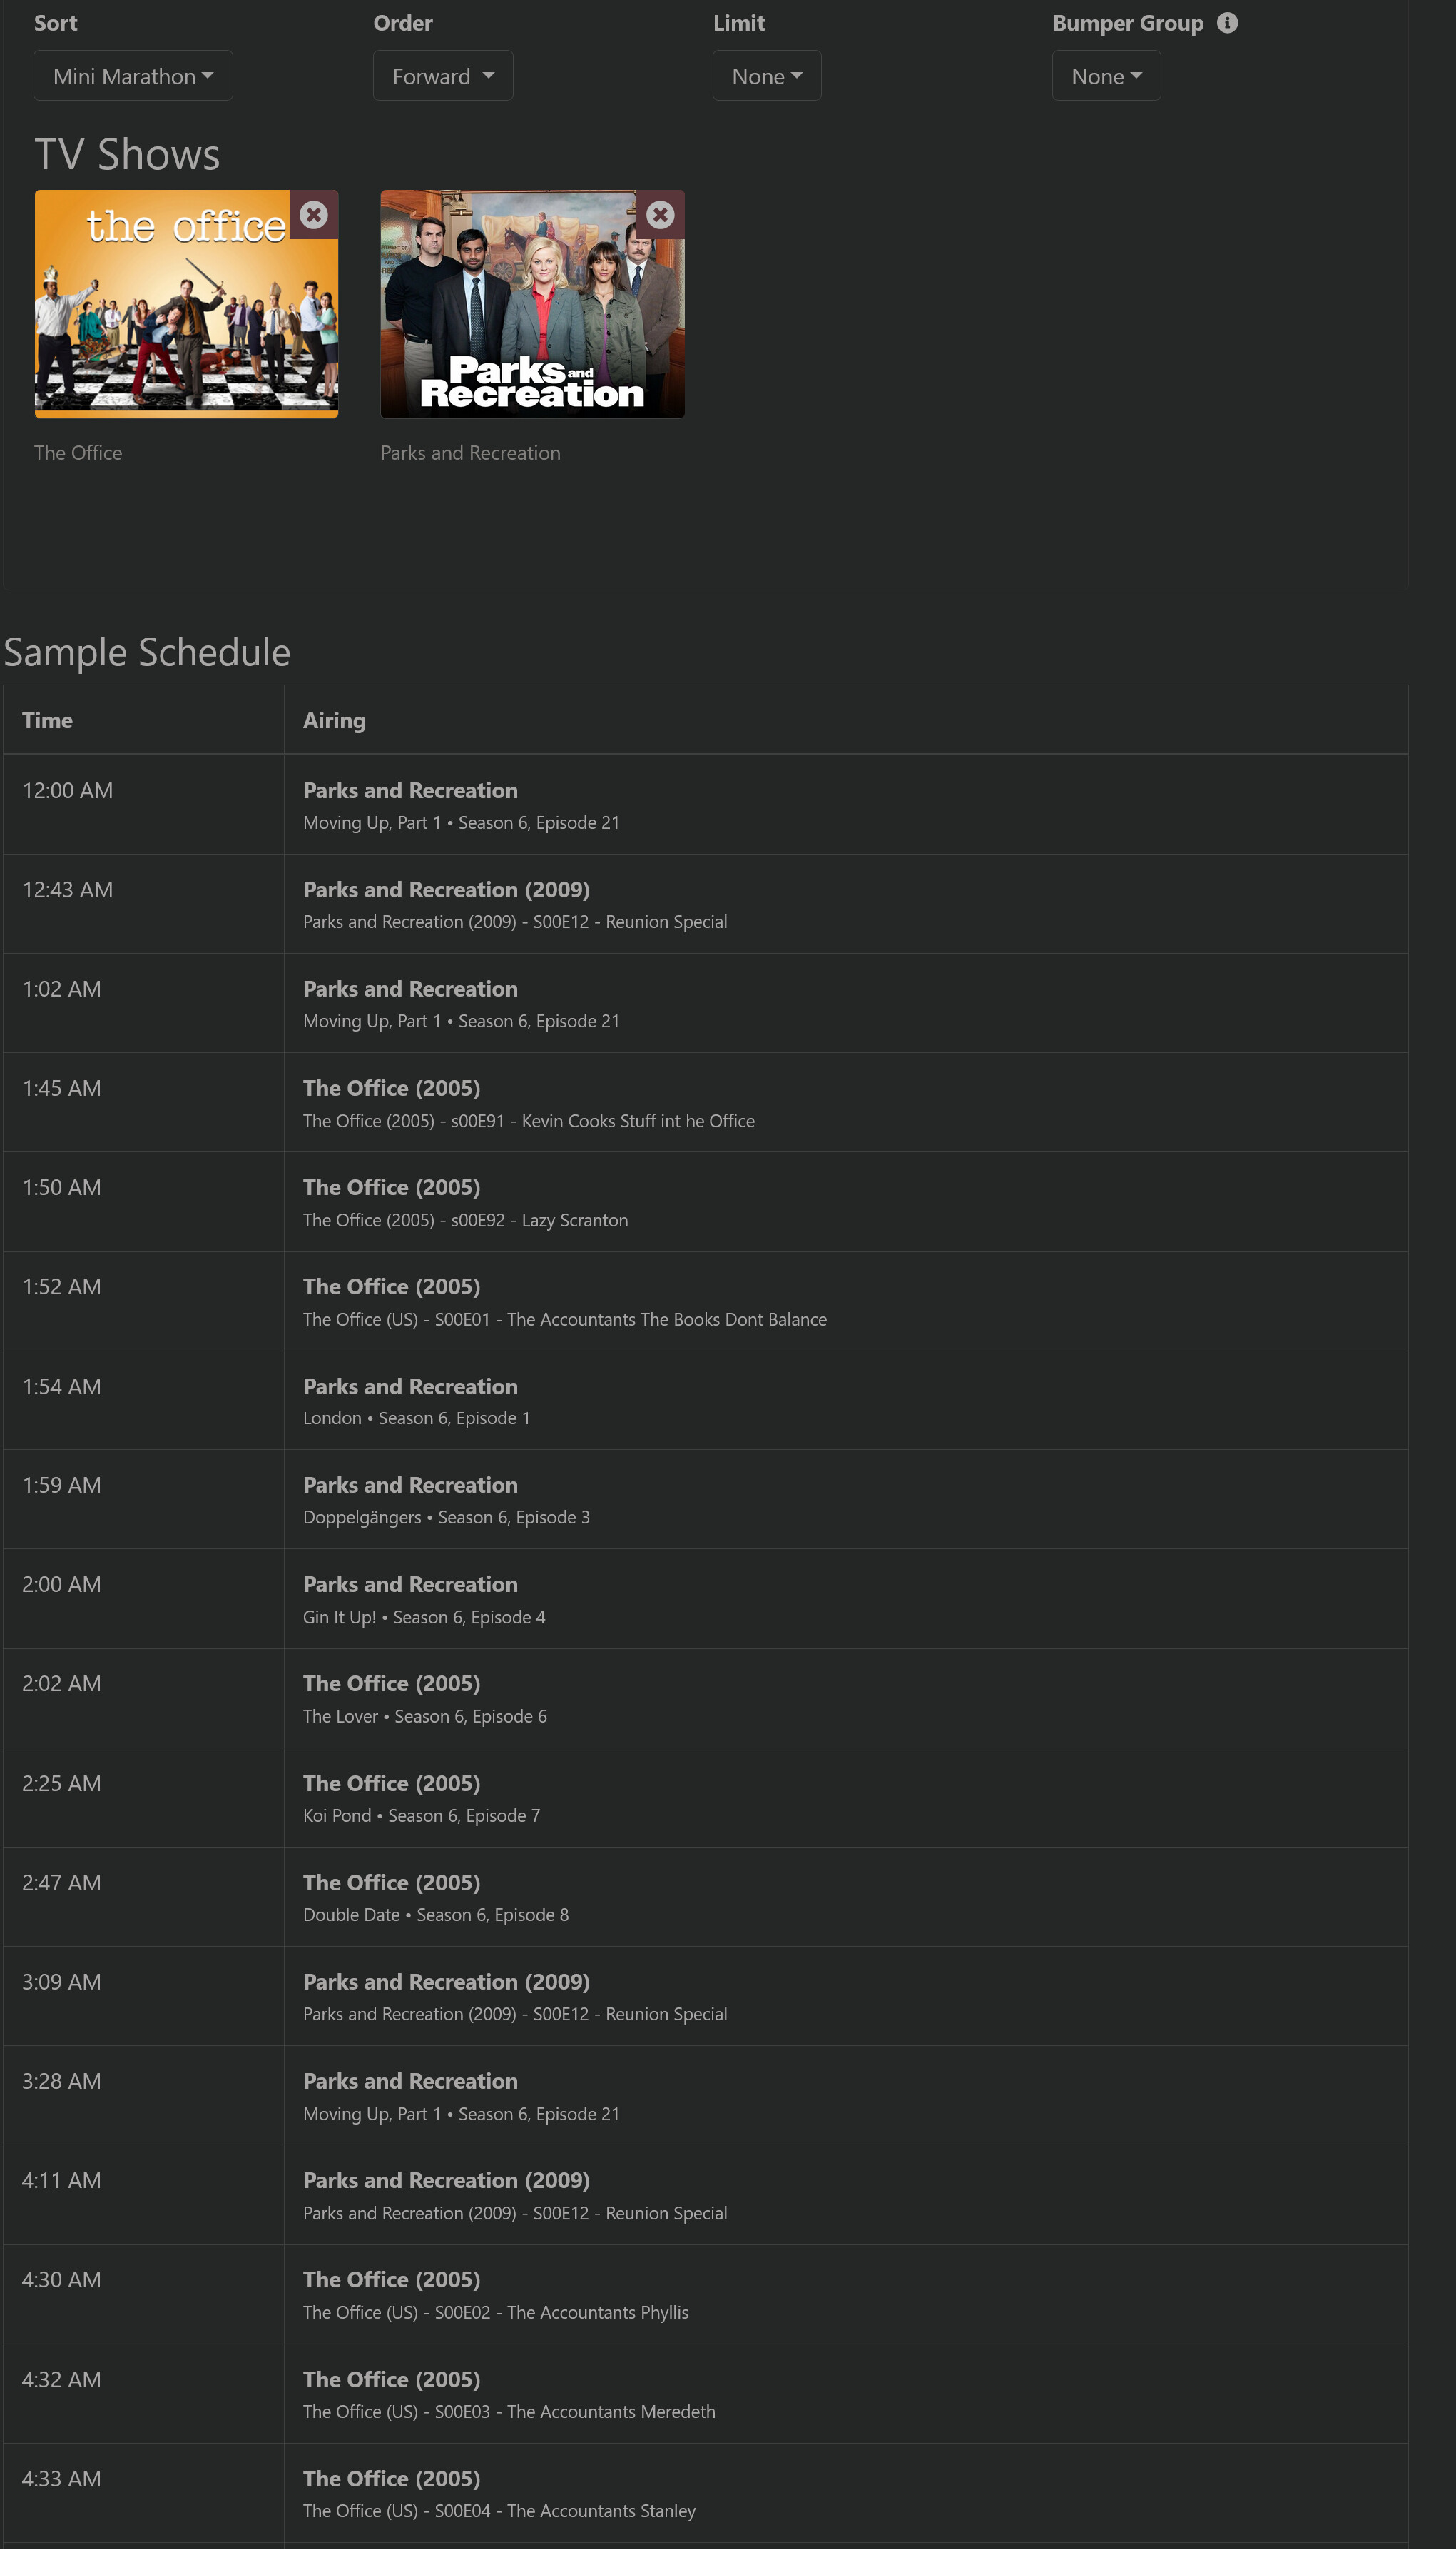
Task: Select the Kevin Cooks Stuff airing row
Action: (x=706, y=1104)
